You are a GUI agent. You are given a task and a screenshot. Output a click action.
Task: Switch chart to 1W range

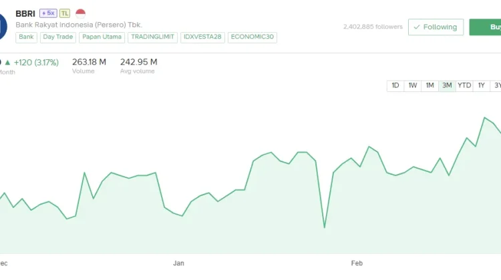pyautogui.click(x=413, y=85)
